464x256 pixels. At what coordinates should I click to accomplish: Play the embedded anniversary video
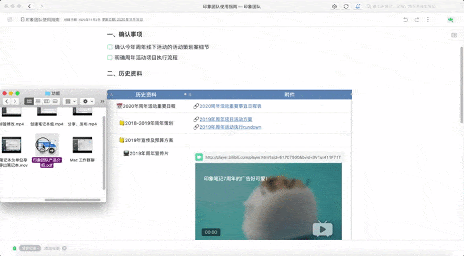point(323,229)
